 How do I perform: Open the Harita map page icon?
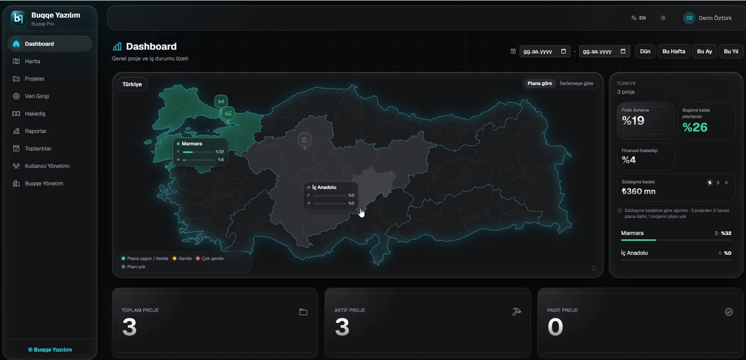tap(16, 61)
